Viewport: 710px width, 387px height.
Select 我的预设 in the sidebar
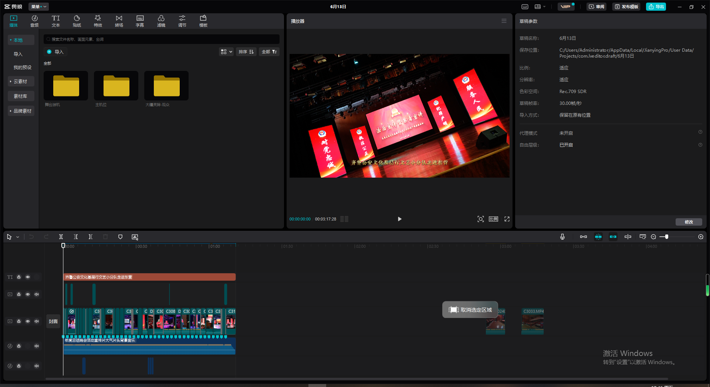(x=23, y=67)
